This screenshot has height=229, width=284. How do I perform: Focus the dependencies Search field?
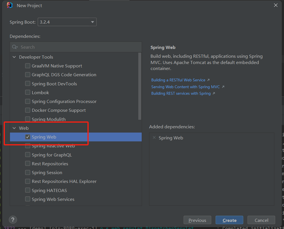[76, 47]
